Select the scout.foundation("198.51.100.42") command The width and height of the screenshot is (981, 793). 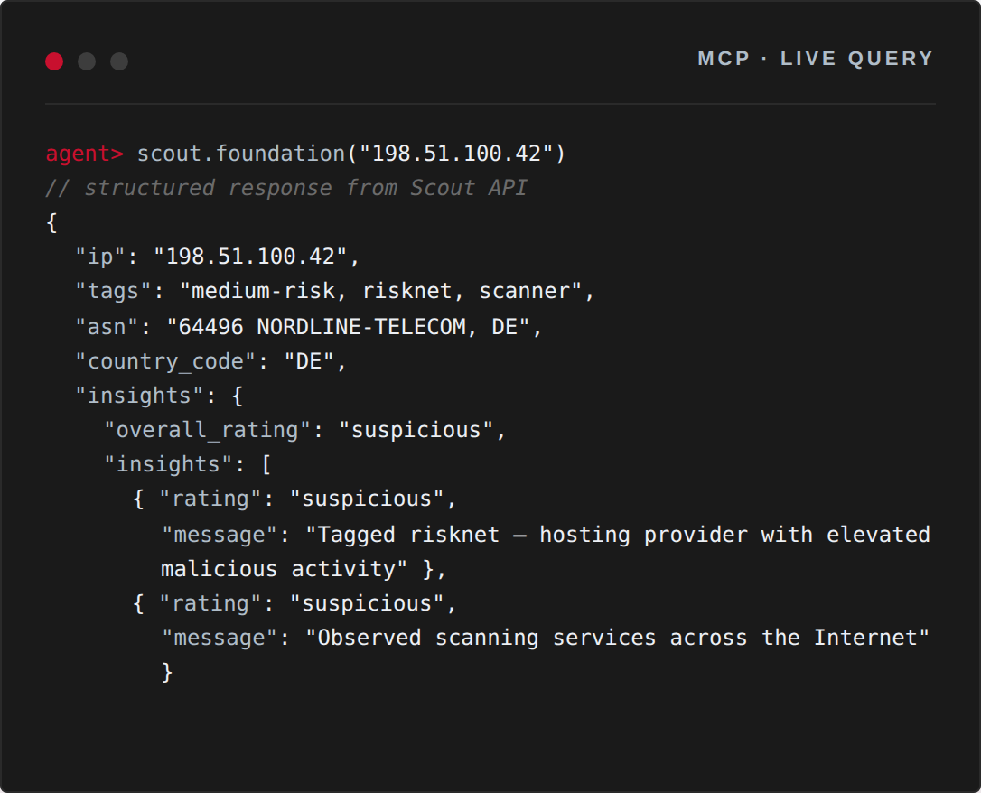click(351, 154)
